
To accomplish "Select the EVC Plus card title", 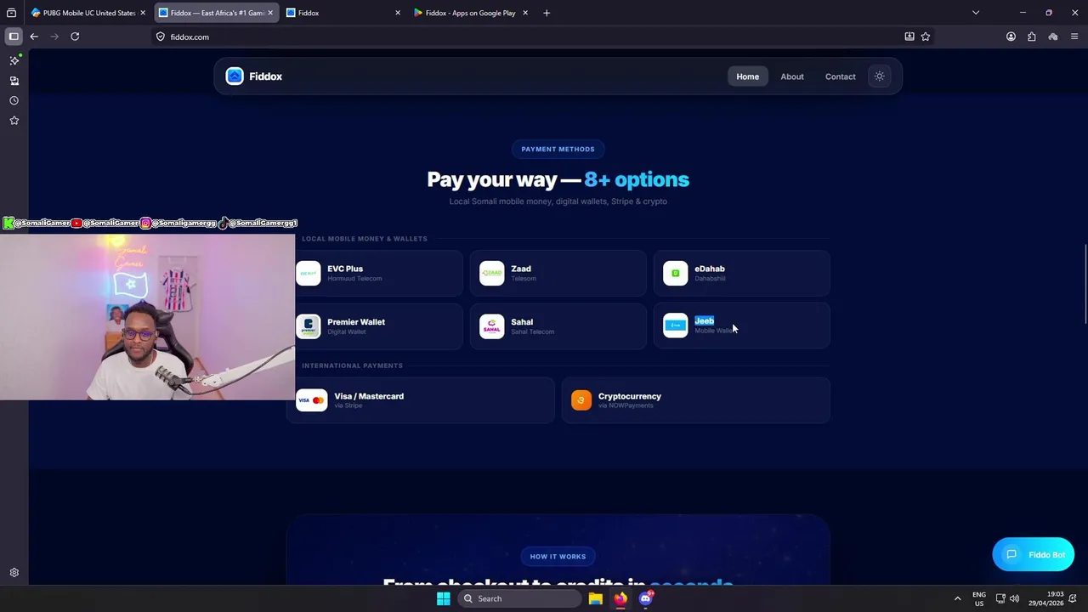I will [x=345, y=269].
